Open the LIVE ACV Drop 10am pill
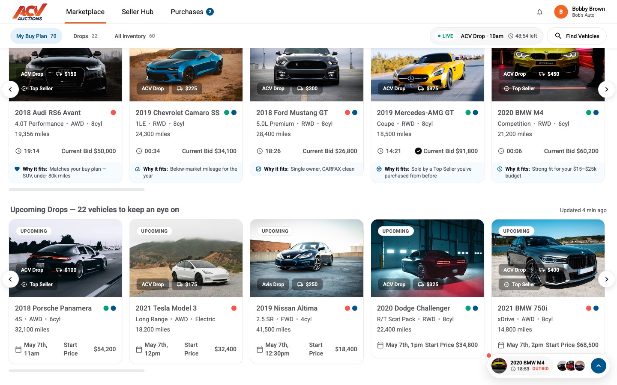Screen dimensions: 617x385 486,36
